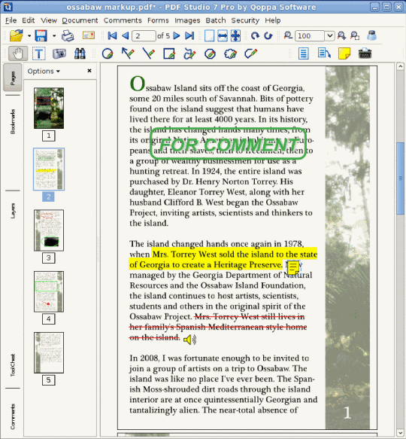Select the Snapshot camera tool
This screenshot has width=406, height=439.
59,53
